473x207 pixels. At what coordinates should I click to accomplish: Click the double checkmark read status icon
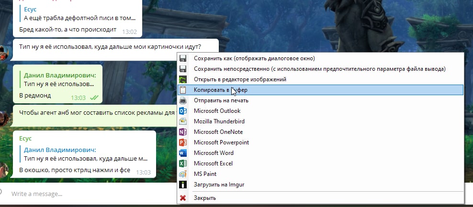click(x=94, y=98)
